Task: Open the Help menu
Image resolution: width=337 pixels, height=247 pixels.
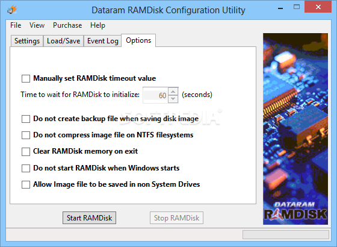Action: [x=97, y=25]
